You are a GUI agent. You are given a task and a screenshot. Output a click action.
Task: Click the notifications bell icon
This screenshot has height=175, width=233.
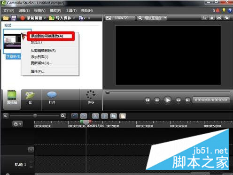tap(217, 10)
